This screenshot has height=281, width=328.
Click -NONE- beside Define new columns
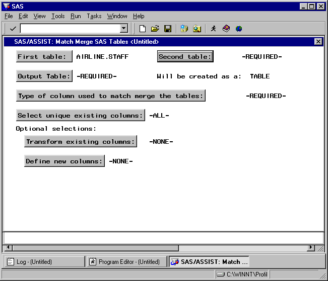(121, 161)
